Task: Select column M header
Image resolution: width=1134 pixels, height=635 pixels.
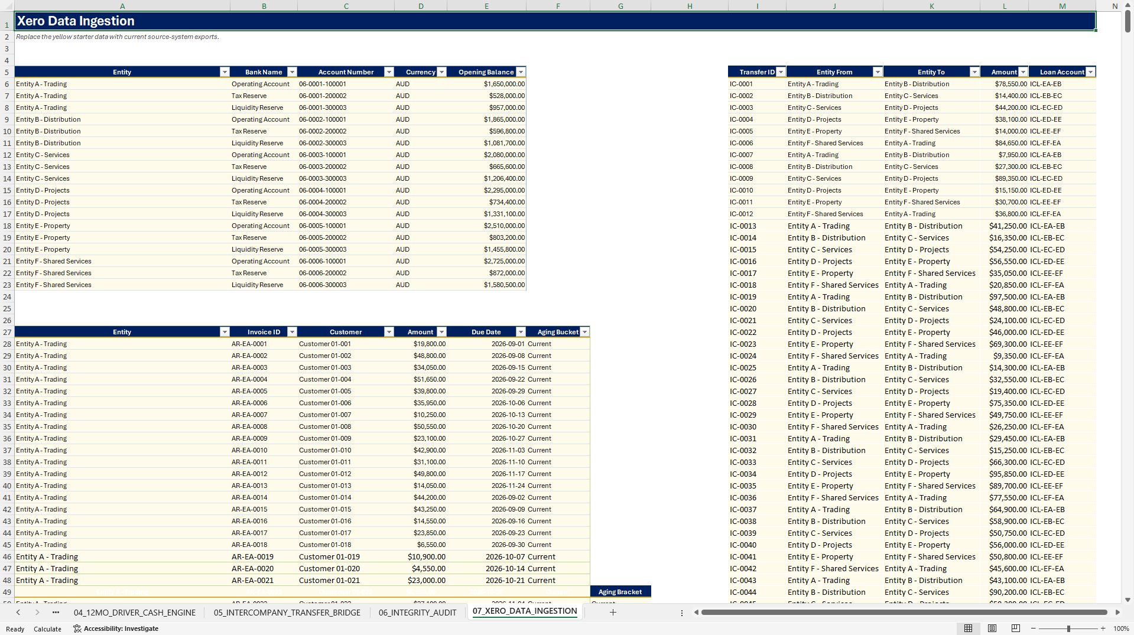Action: click(1062, 6)
